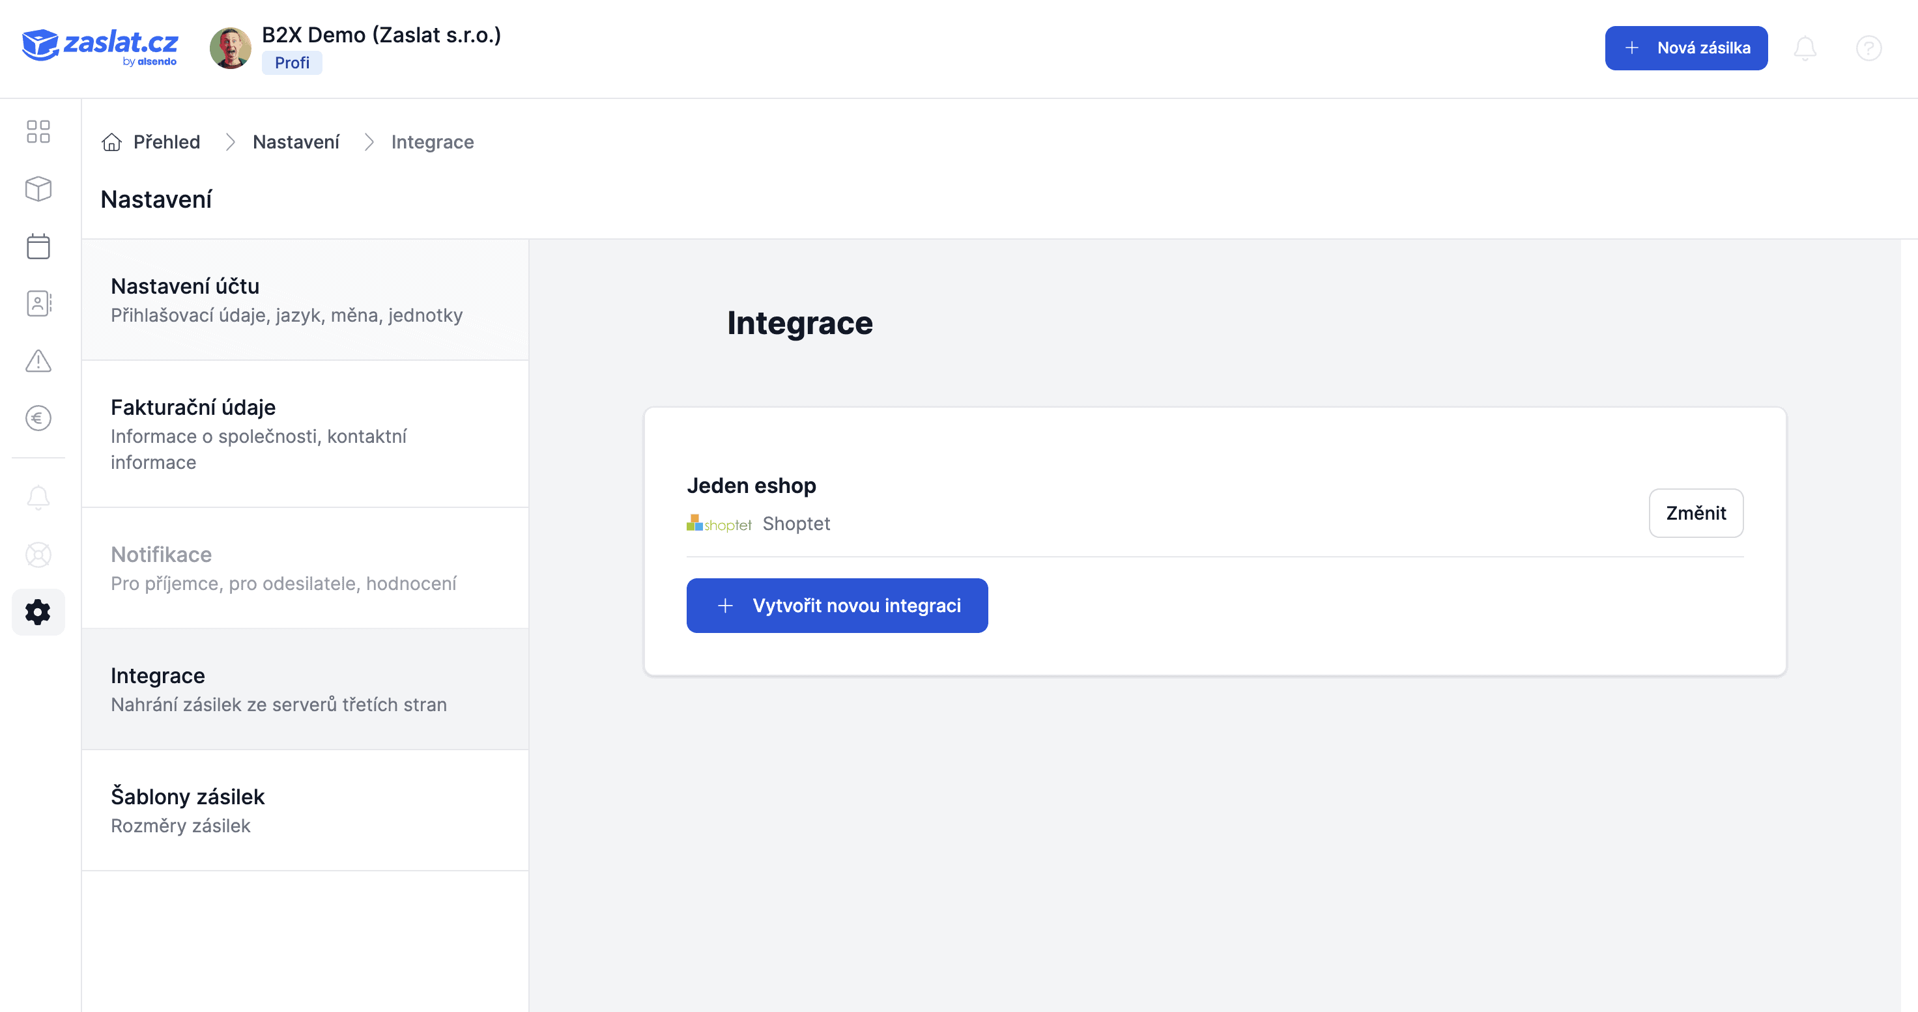
Task: Open the address book contacts icon
Action: coord(38,303)
